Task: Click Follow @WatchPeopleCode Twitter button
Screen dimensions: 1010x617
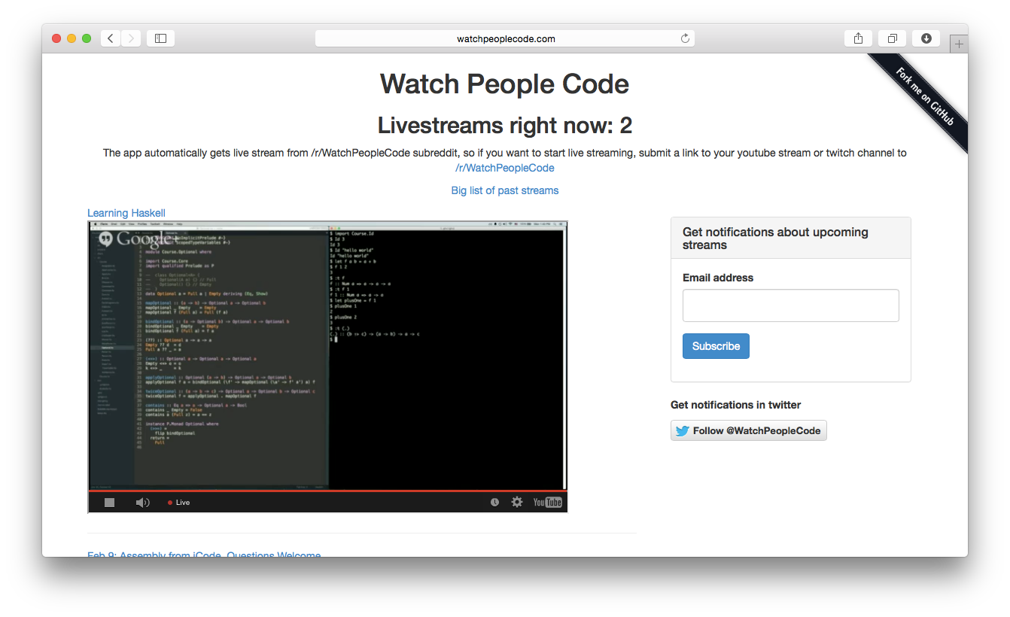Action: [748, 430]
